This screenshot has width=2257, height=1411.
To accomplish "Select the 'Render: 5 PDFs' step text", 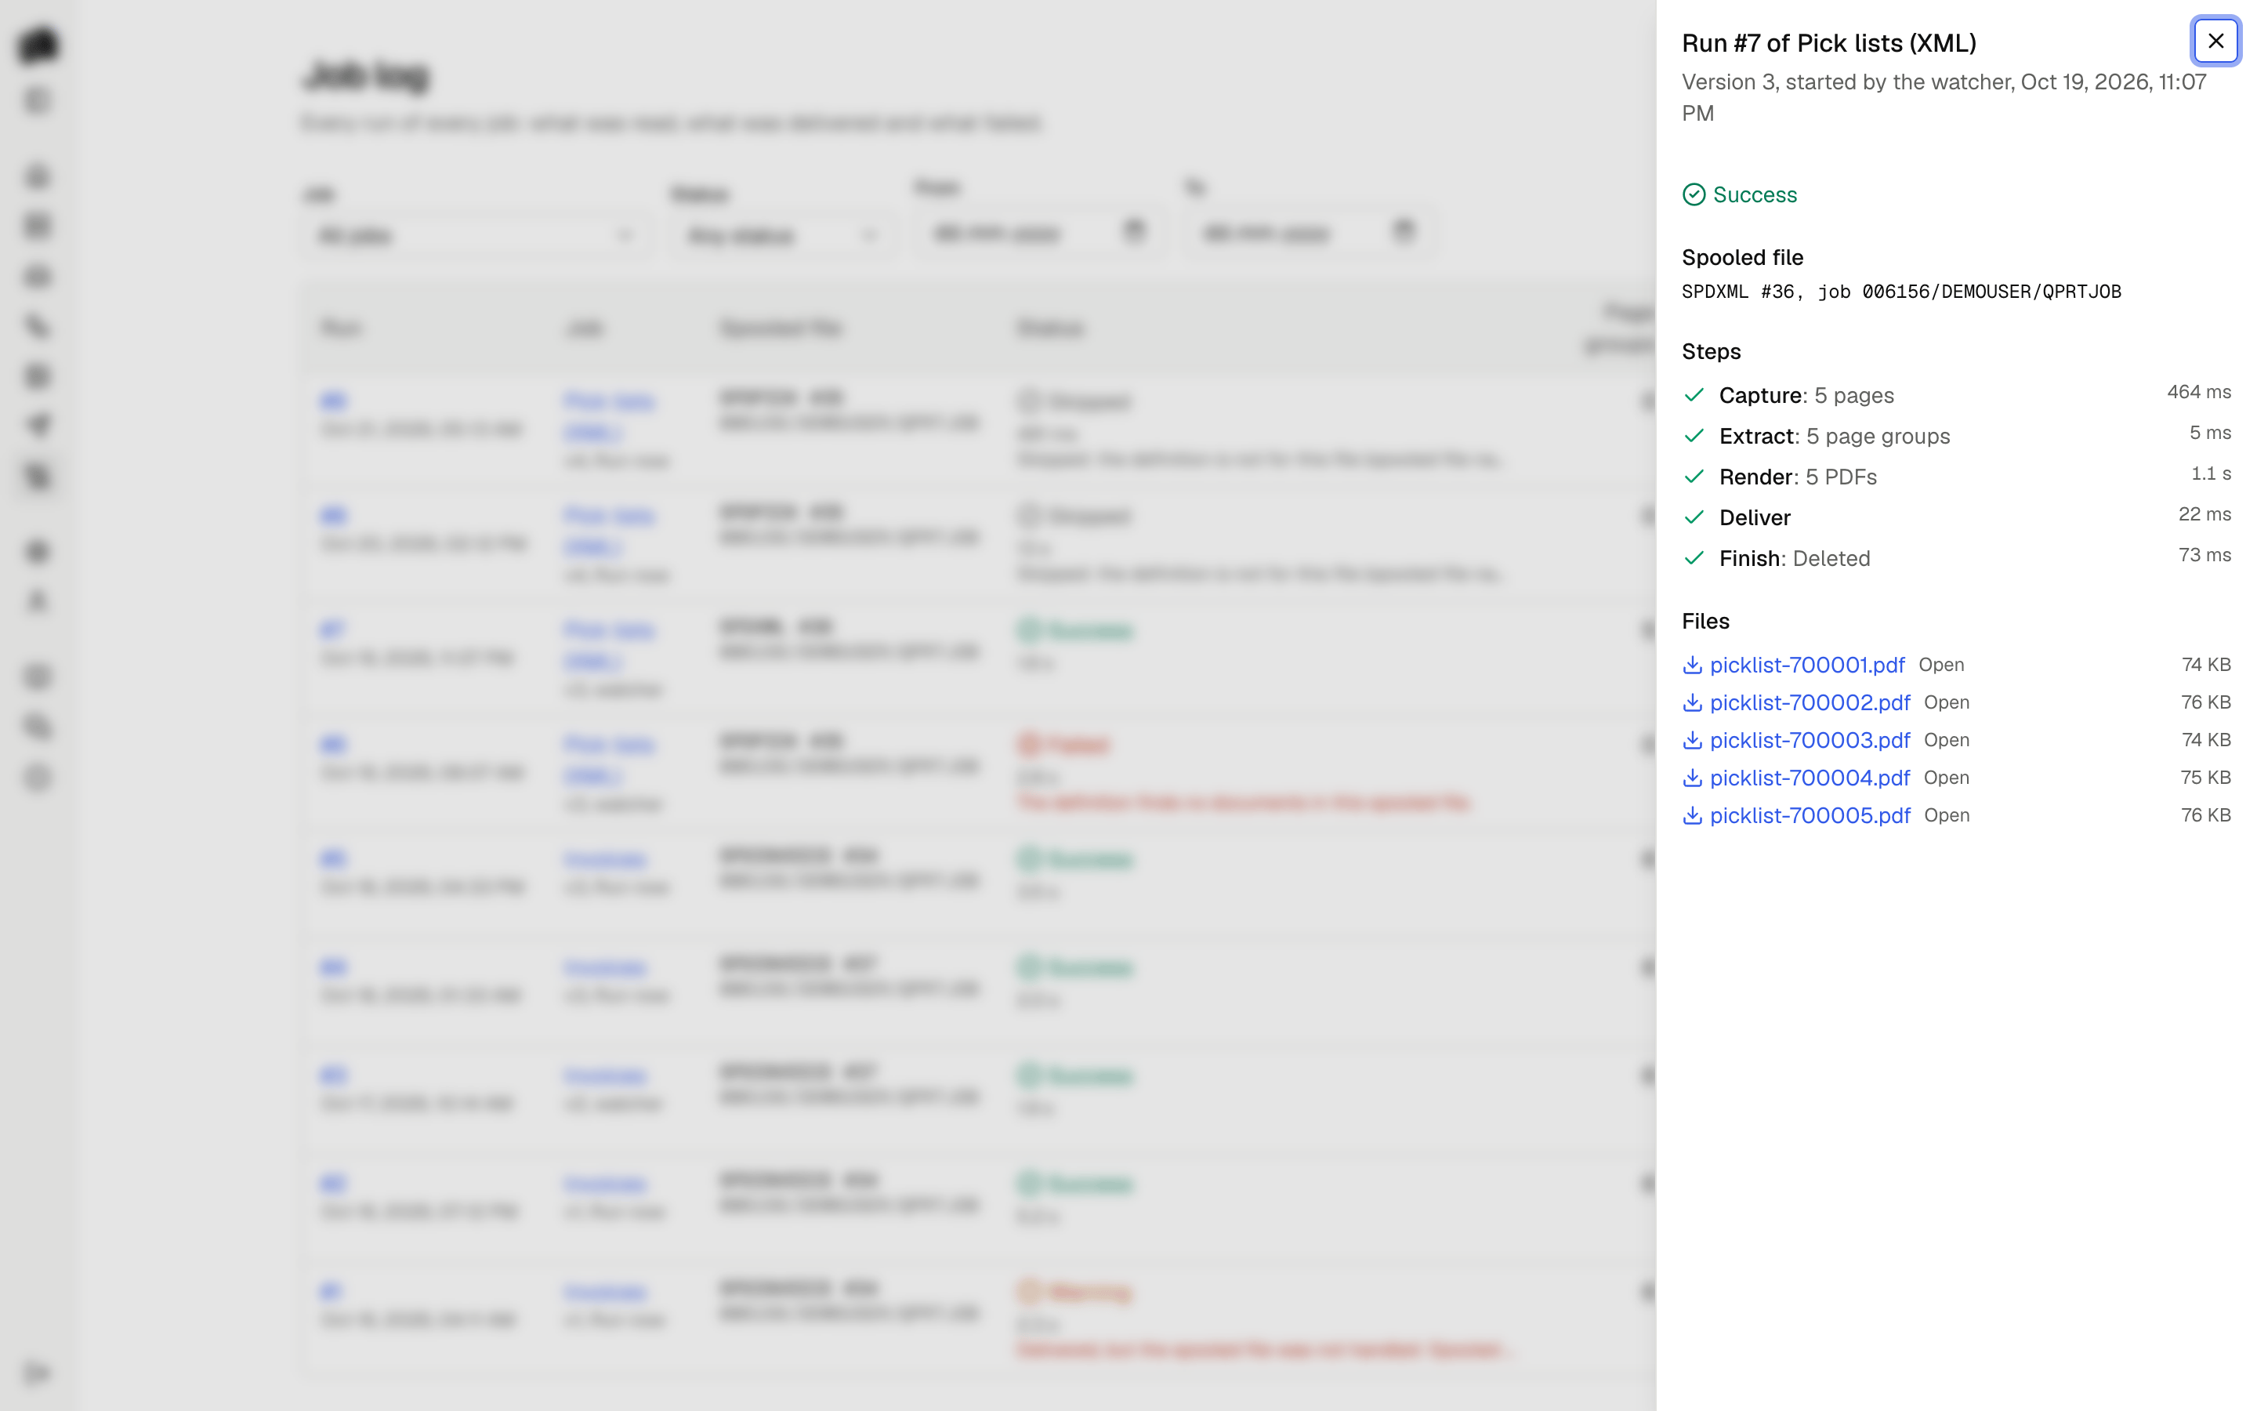I will 1798,477.
